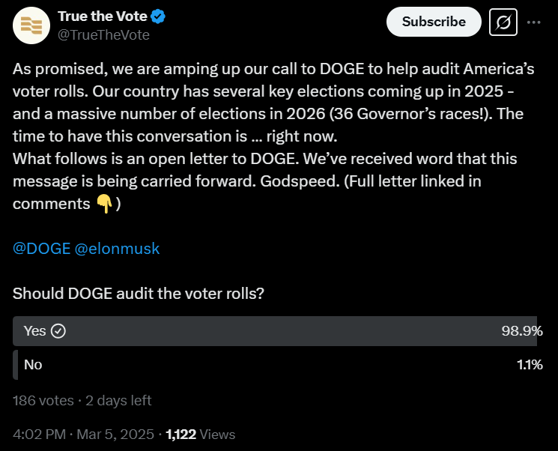Select the Yes poll option

click(34, 331)
